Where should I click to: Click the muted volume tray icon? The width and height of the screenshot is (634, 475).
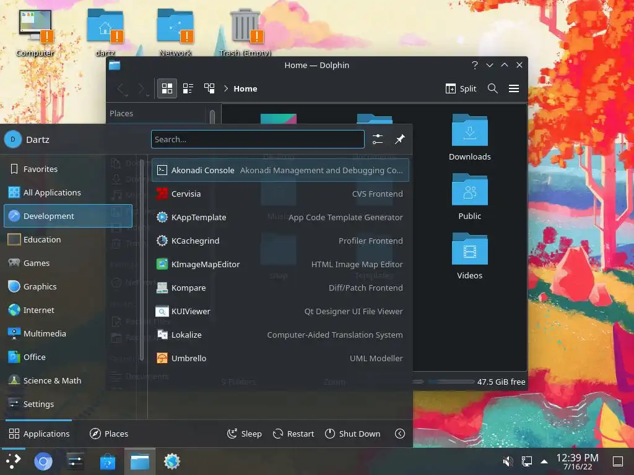508,461
